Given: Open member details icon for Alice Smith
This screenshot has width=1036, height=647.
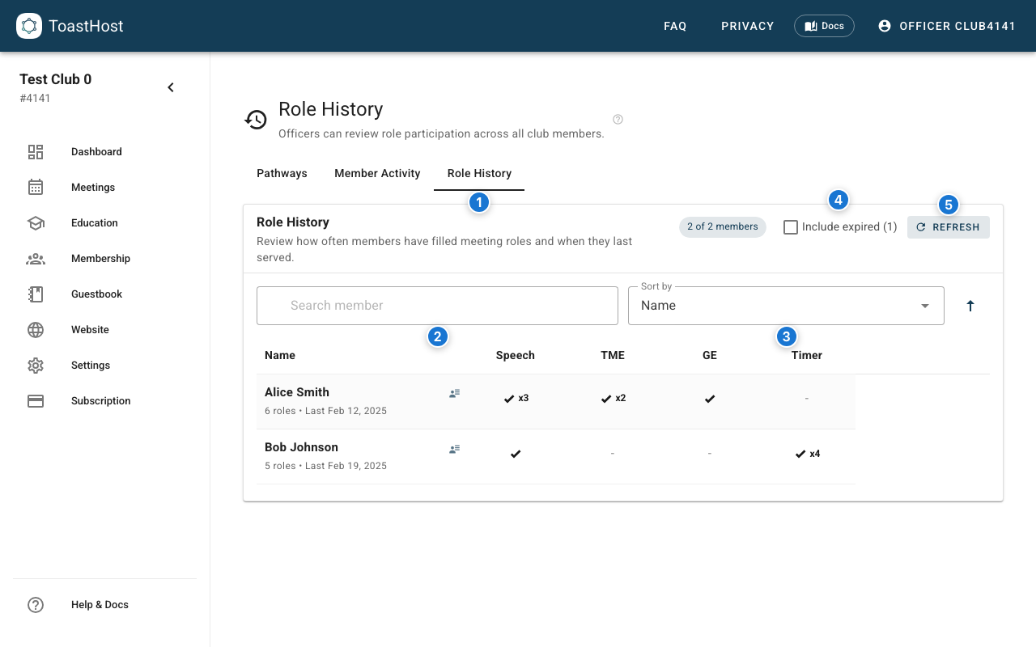Looking at the screenshot, I should pyautogui.click(x=455, y=394).
